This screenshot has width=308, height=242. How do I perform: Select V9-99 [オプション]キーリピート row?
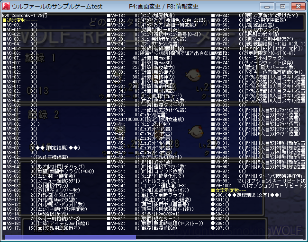coord(258,181)
